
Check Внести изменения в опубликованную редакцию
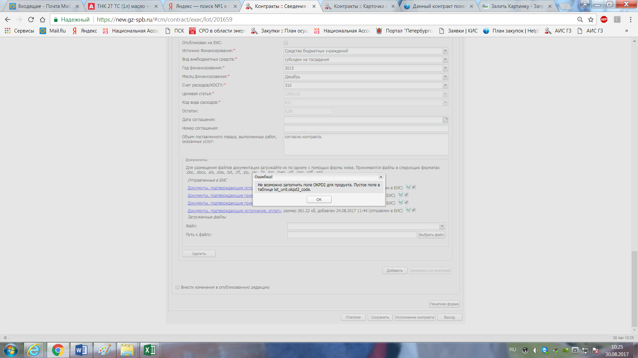click(x=177, y=287)
